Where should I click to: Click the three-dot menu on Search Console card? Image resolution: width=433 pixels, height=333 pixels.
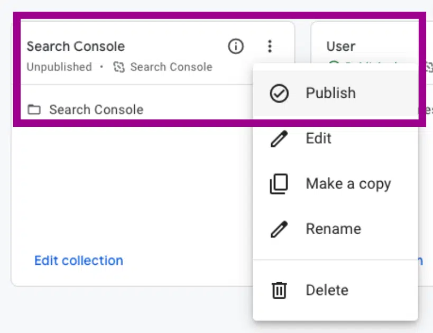270,47
